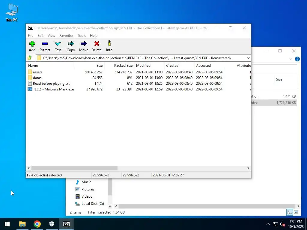Sort by the Created column header
This screenshot has width=307, height=230.
pos(179,66)
